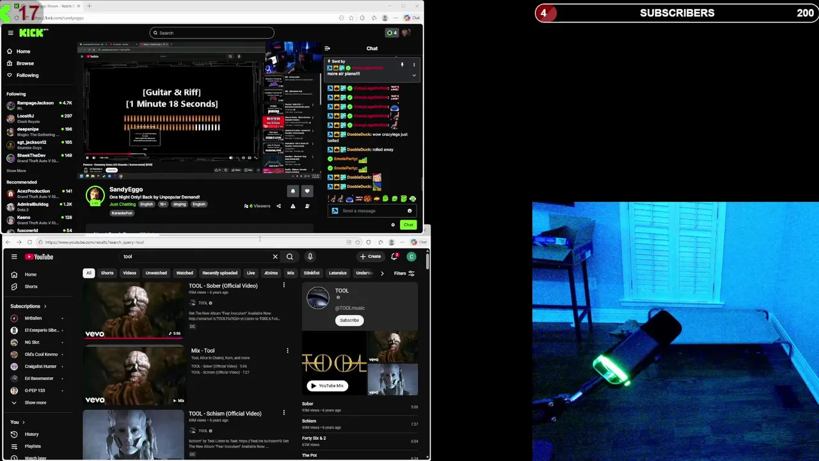Screen dimensions: 819x461
Task: Open SheekTheDev channel in Kick sidebar
Action: coord(40,158)
